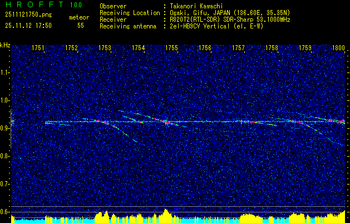Viewport: 350px width, 223px height.
Task: Click the date stamp 25.11.12 17:50
Action: pos(28,26)
